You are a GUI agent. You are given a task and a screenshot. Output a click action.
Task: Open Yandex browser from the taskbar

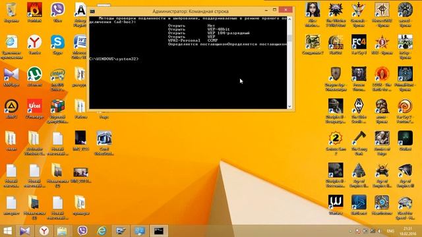point(44,231)
